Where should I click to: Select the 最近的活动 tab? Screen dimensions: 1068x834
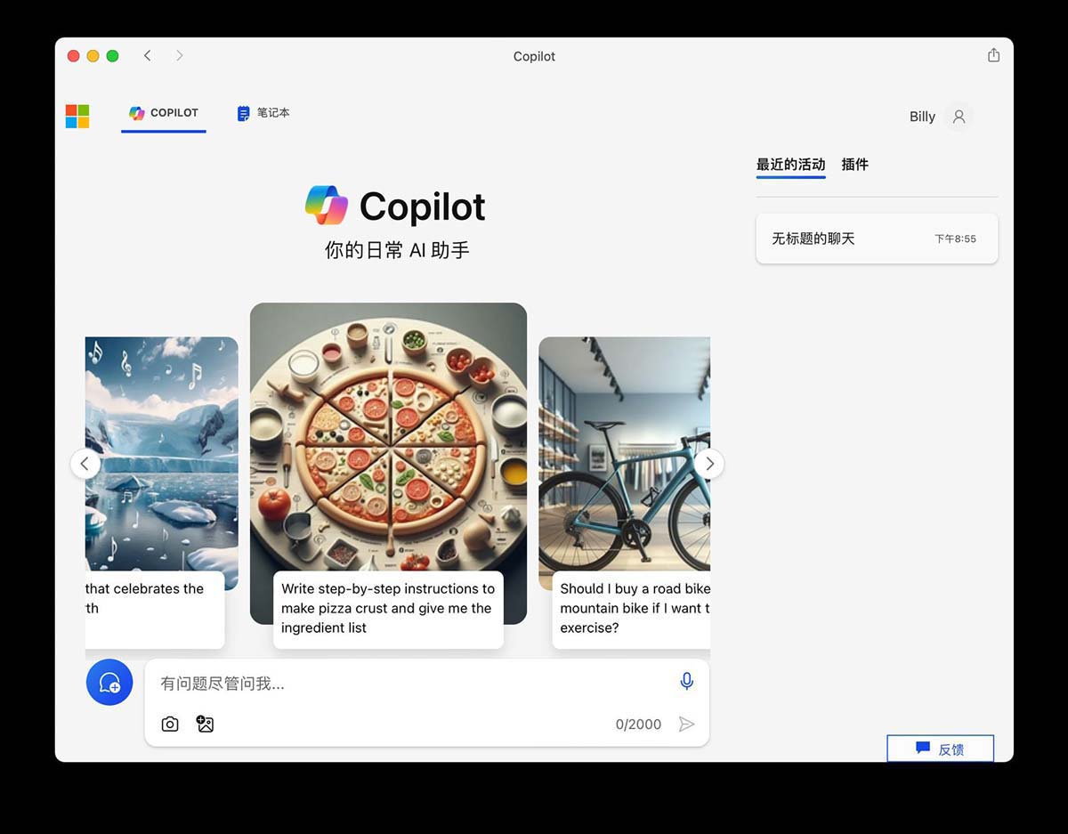point(790,165)
